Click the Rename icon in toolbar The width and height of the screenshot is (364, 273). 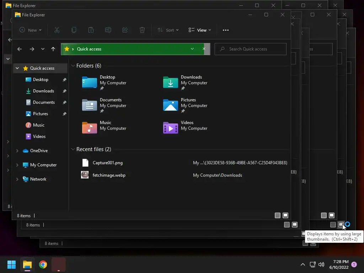click(x=108, y=30)
